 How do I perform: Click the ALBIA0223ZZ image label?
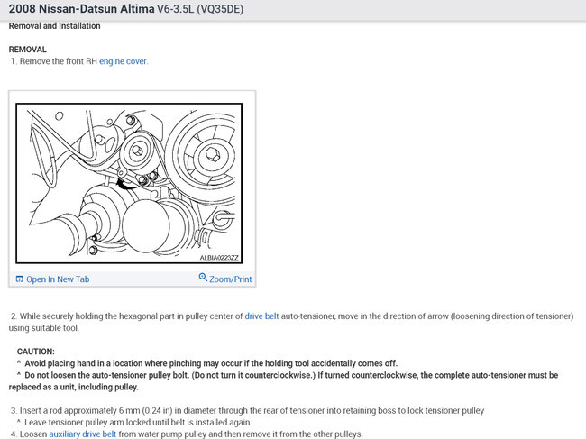coord(219,258)
